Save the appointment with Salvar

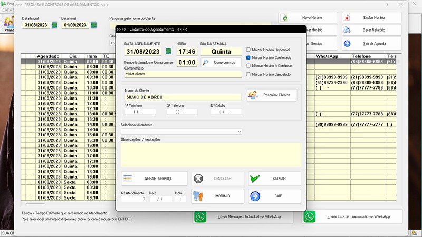coord(274,179)
